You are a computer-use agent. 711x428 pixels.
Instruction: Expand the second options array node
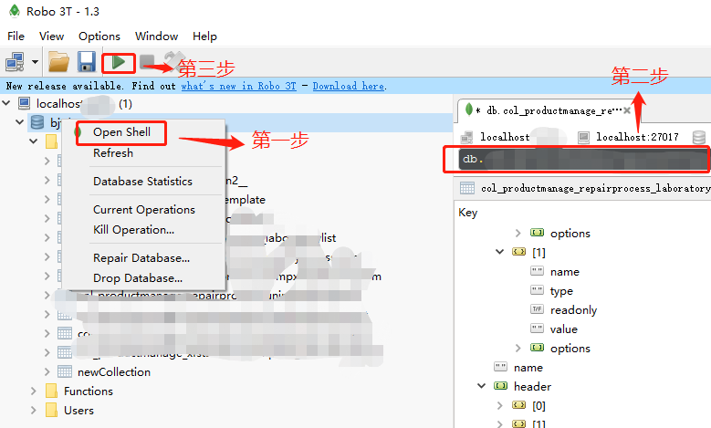click(x=518, y=349)
